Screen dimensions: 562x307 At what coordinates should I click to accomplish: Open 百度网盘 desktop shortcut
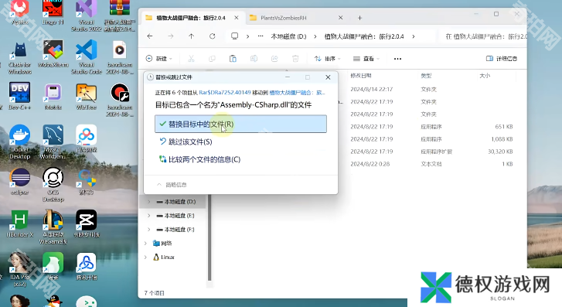click(87, 138)
